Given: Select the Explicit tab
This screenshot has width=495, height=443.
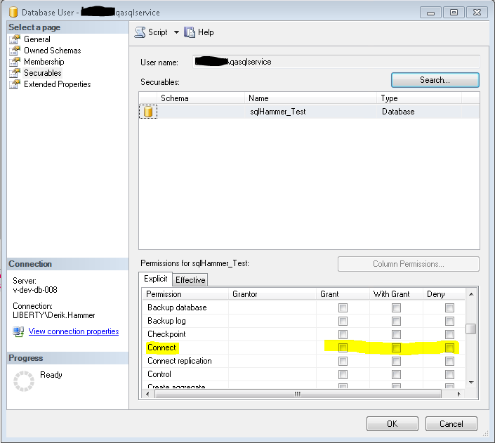Looking at the screenshot, I should [156, 279].
